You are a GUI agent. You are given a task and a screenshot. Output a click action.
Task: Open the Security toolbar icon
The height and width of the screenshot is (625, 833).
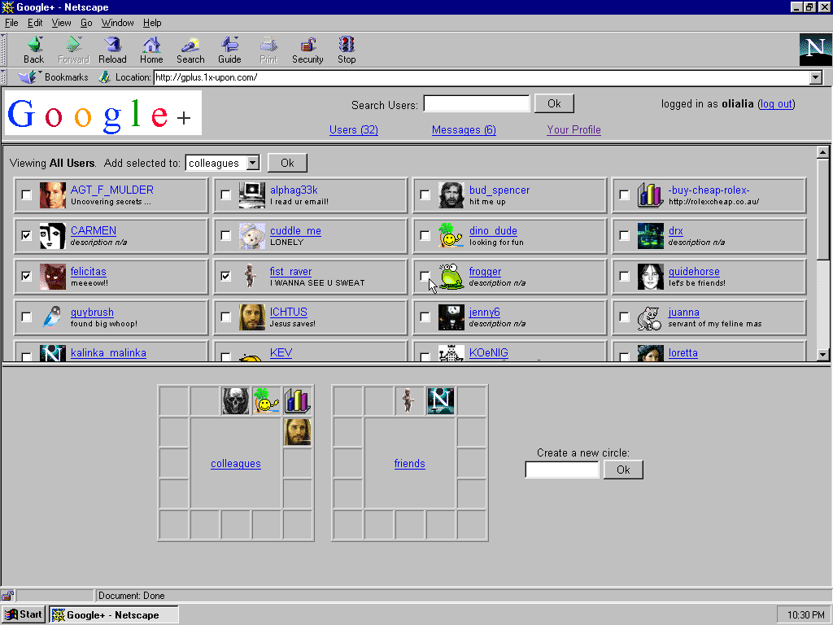click(x=307, y=46)
